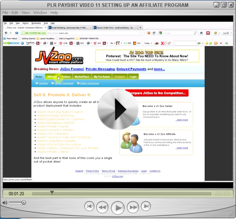Click Compare JVZoo to the Competition button
236x219 pixels.
tap(157, 93)
